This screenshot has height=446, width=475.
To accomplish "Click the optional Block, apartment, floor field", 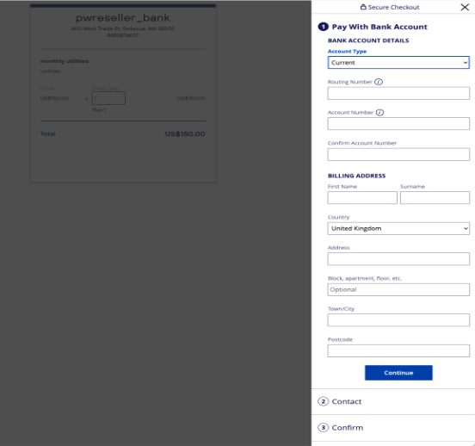I will click(398, 289).
